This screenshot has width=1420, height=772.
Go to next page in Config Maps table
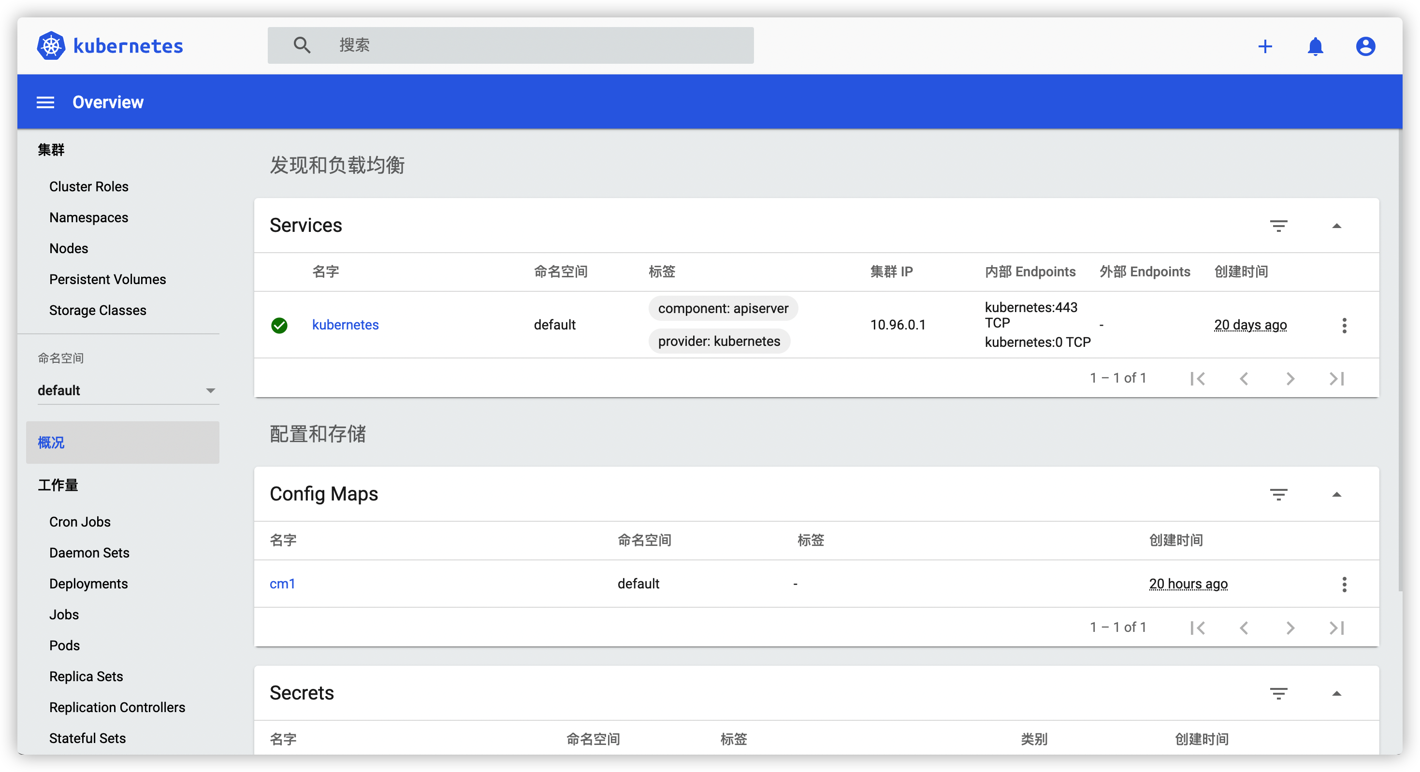[1290, 628]
